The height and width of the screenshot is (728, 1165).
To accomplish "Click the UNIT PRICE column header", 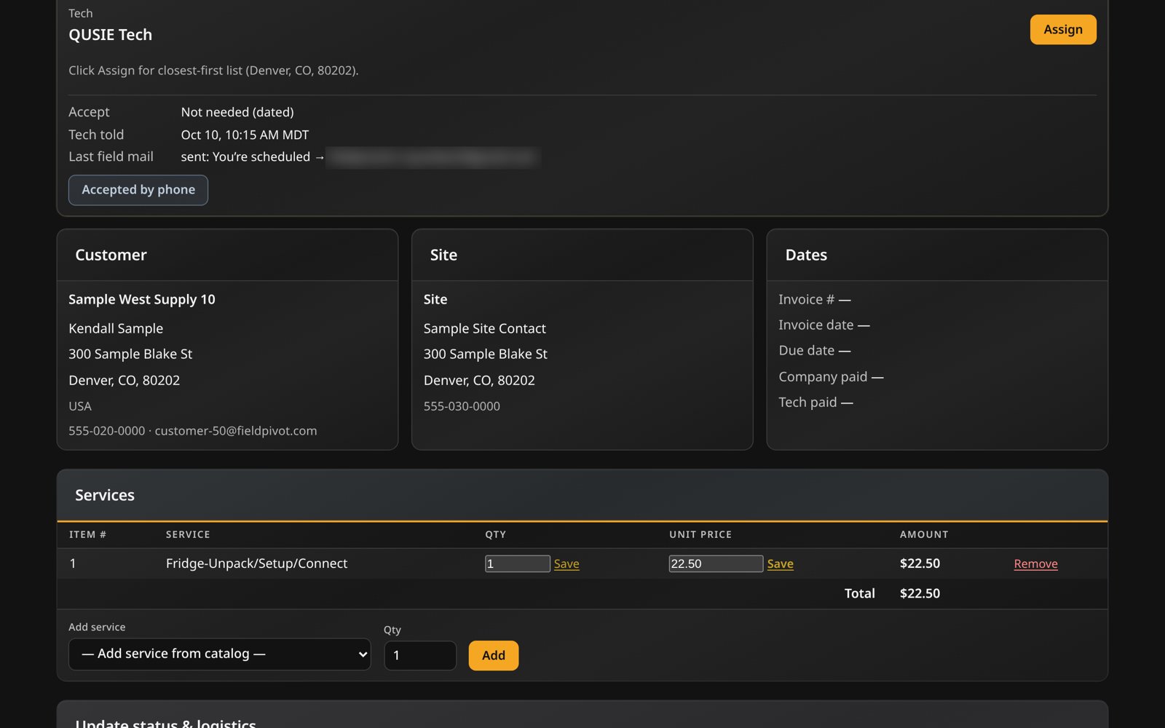I will point(700,534).
